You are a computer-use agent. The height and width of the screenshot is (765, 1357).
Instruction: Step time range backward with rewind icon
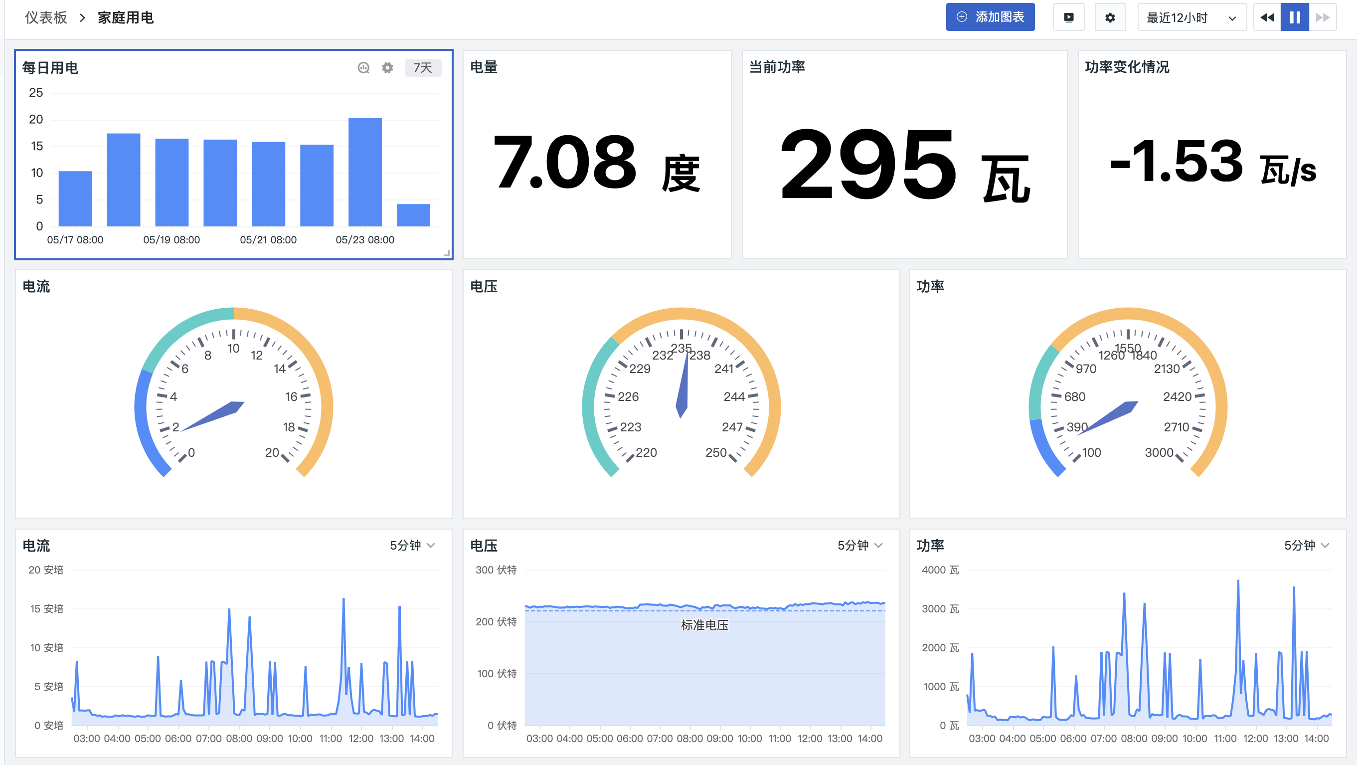[1267, 17]
